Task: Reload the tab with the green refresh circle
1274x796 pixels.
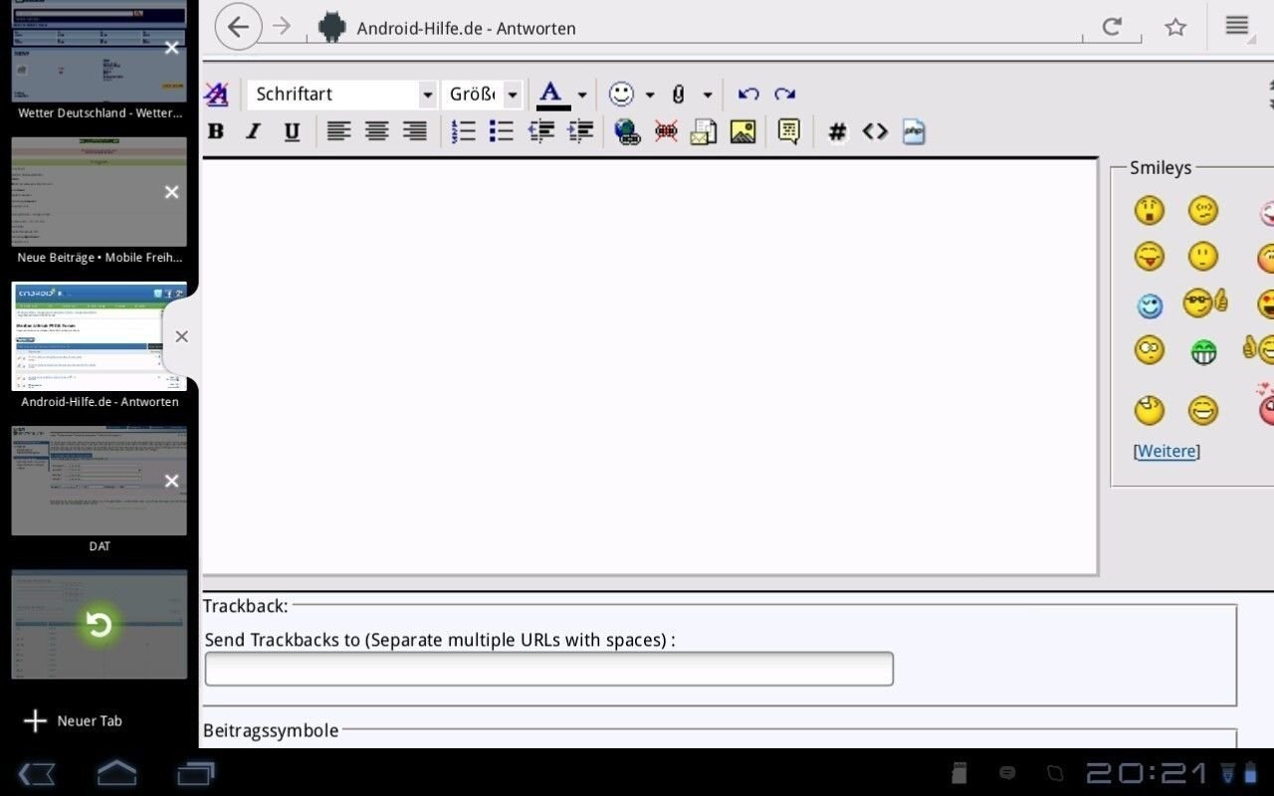Action: click(99, 625)
